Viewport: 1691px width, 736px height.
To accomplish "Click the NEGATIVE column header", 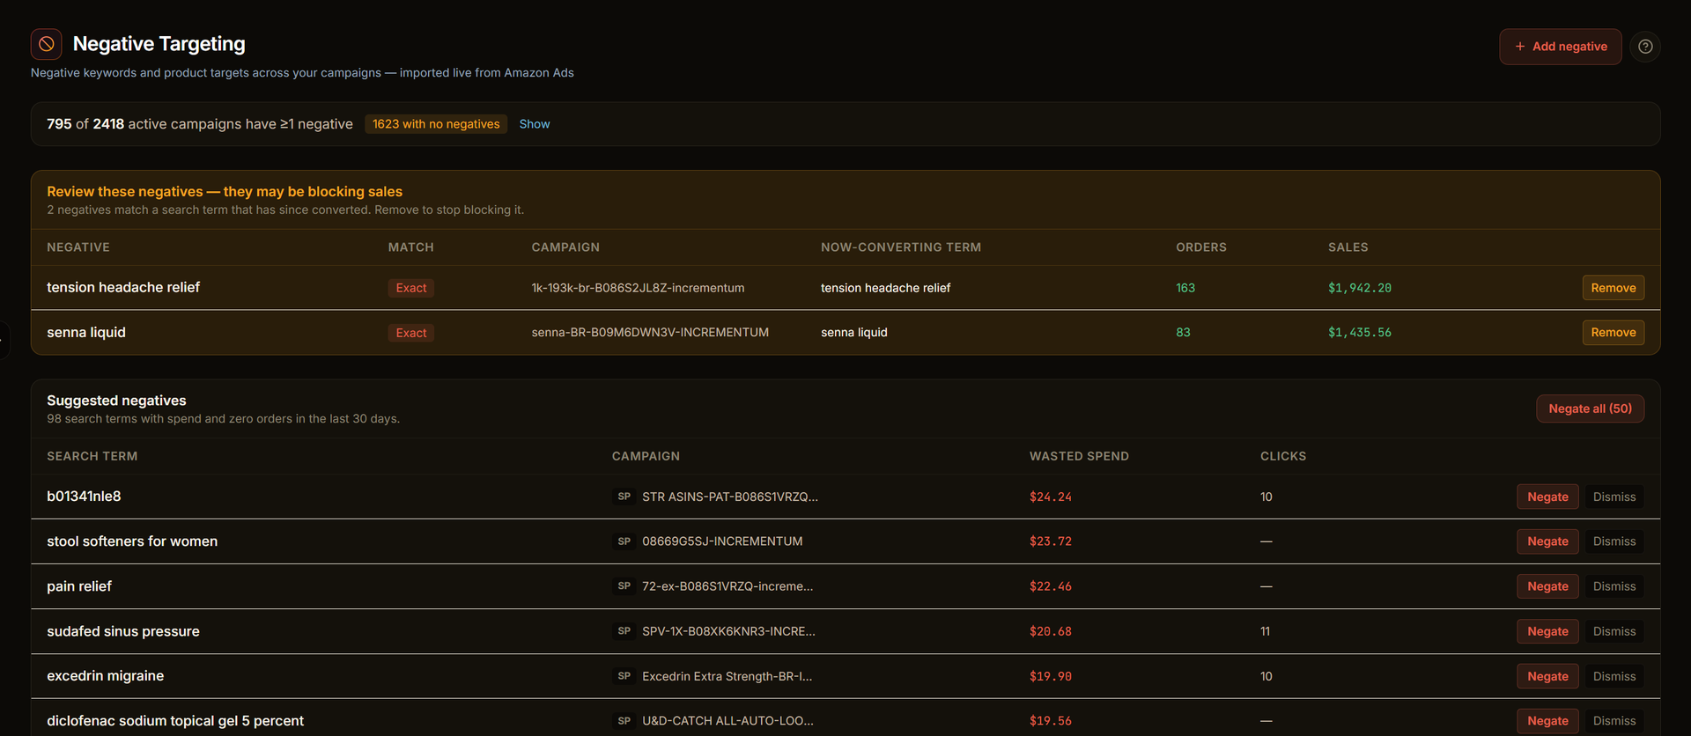I will coord(78,247).
